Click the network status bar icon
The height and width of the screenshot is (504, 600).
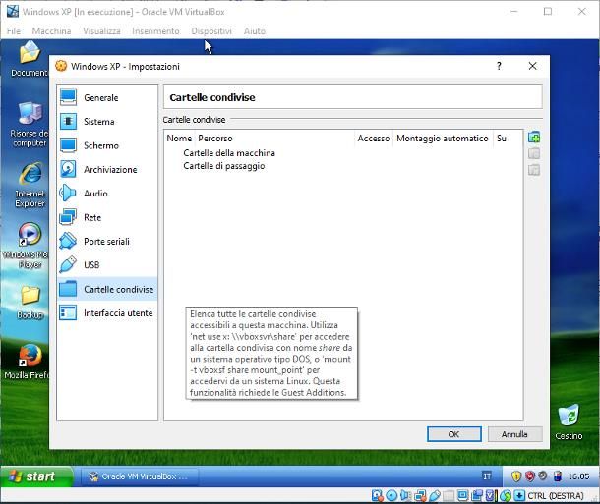tap(420, 495)
